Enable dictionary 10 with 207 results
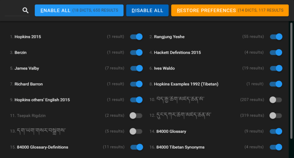 point(276,100)
